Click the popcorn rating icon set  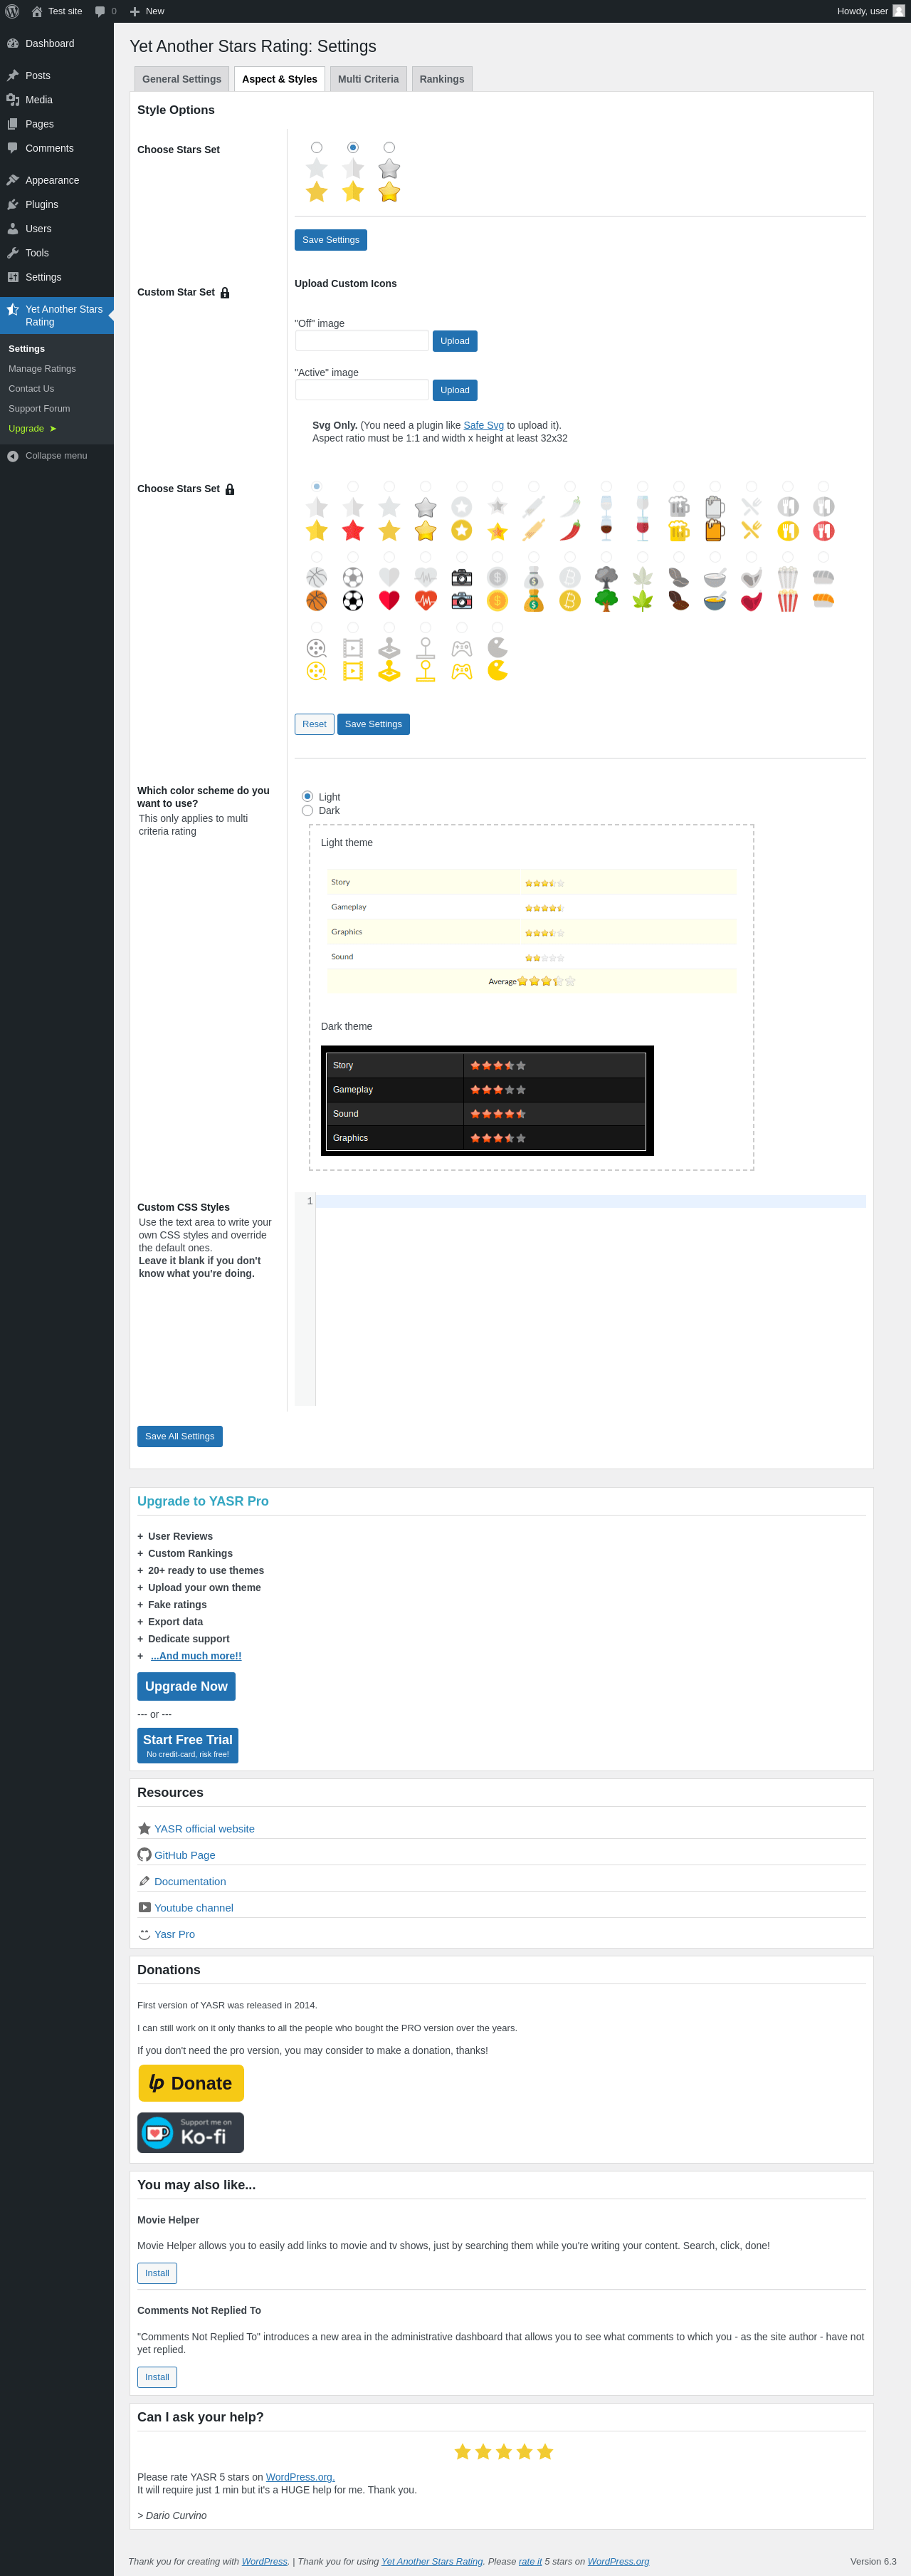(x=787, y=589)
